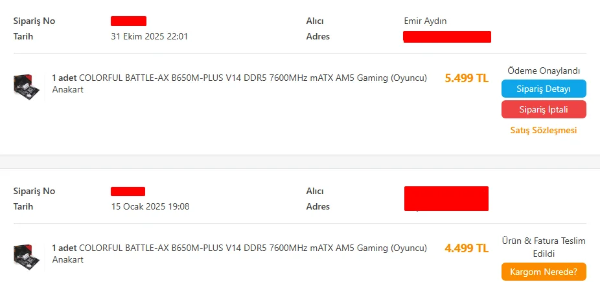
Task: Open Sipariş Detayı for the 5.499 TL order
Action: point(544,89)
